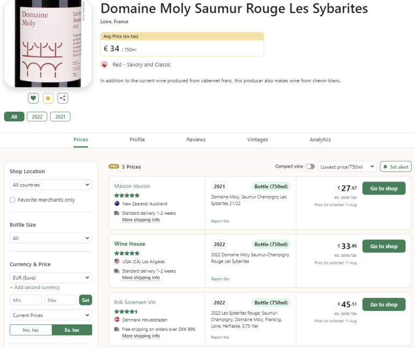
Task: Open the Lowest price/750ml sort dropdown
Action: pos(347,166)
